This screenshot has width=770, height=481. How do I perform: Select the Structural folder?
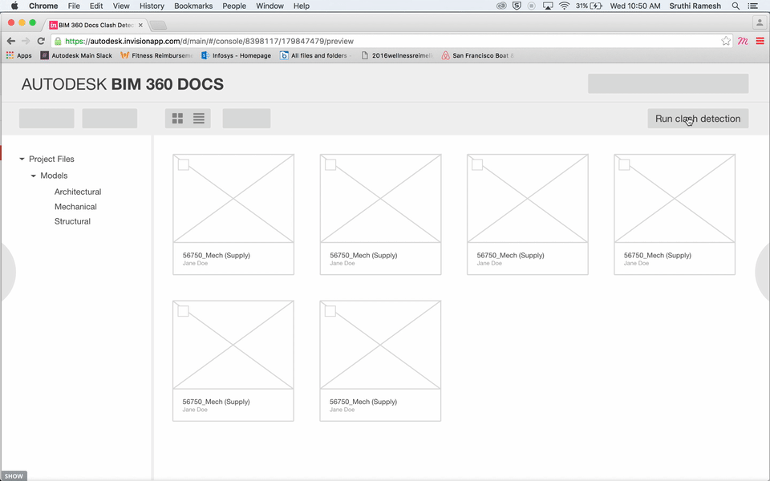coord(72,221)
